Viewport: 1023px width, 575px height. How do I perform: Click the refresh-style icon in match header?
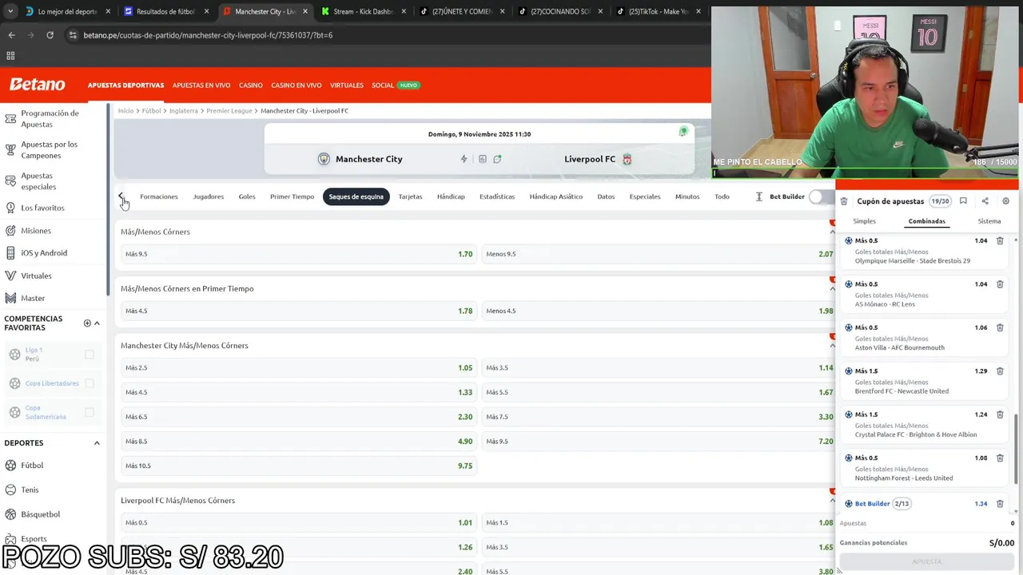497,159
